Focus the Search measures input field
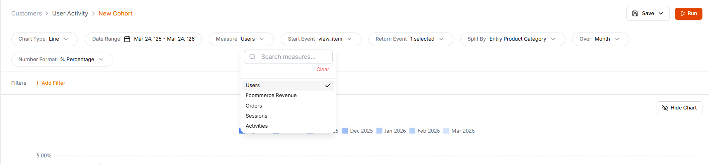This screenshot has width=709, height=164. (x=288, y=57)
